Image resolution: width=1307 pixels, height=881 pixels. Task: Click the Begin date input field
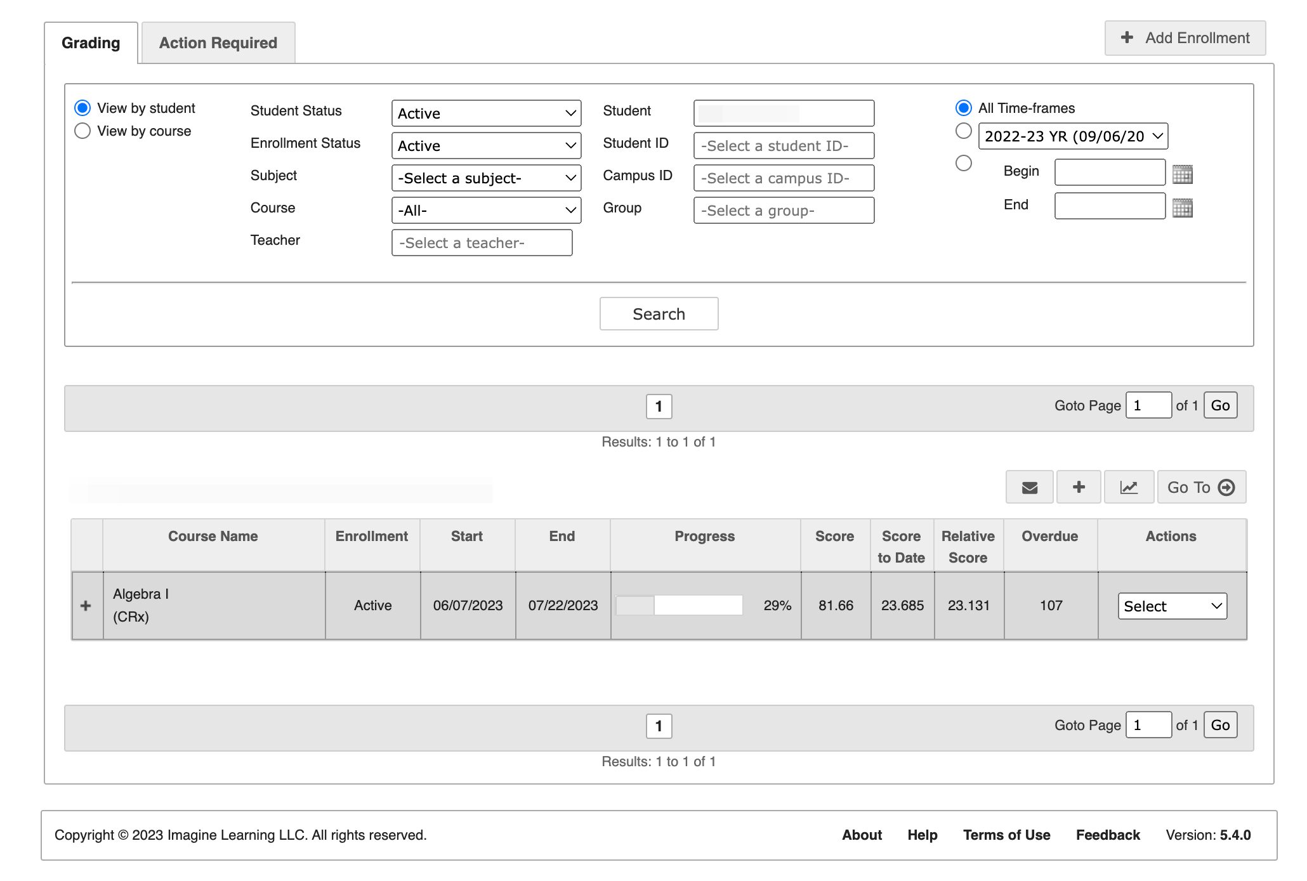(1110, 173)
